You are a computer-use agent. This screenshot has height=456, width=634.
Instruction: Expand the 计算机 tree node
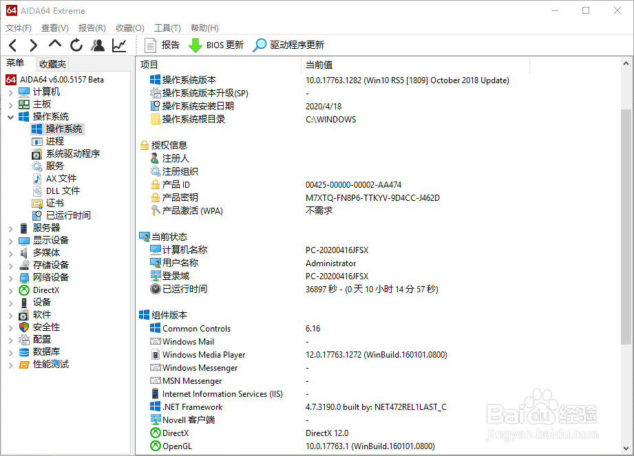[x=10, y=92]
